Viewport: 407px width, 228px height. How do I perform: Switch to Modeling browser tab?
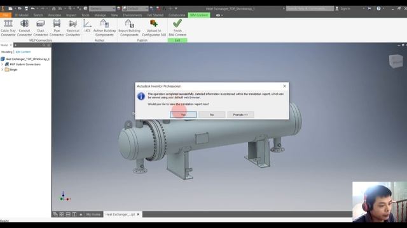pos(7,52)
